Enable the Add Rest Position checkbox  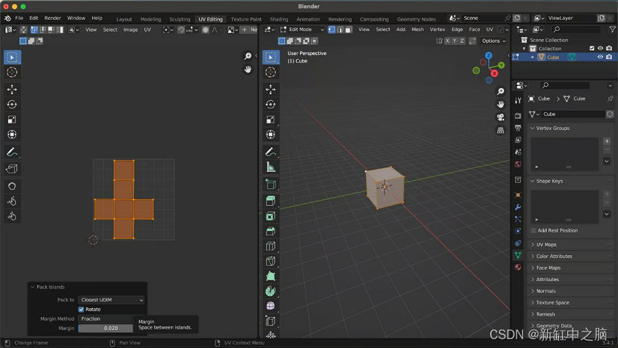[x=534, y=230]
